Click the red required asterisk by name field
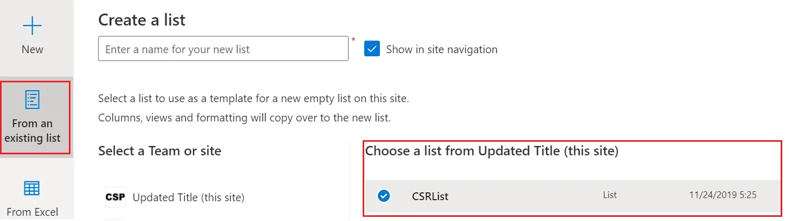This screenshot has width=789, height=221. 353,40
